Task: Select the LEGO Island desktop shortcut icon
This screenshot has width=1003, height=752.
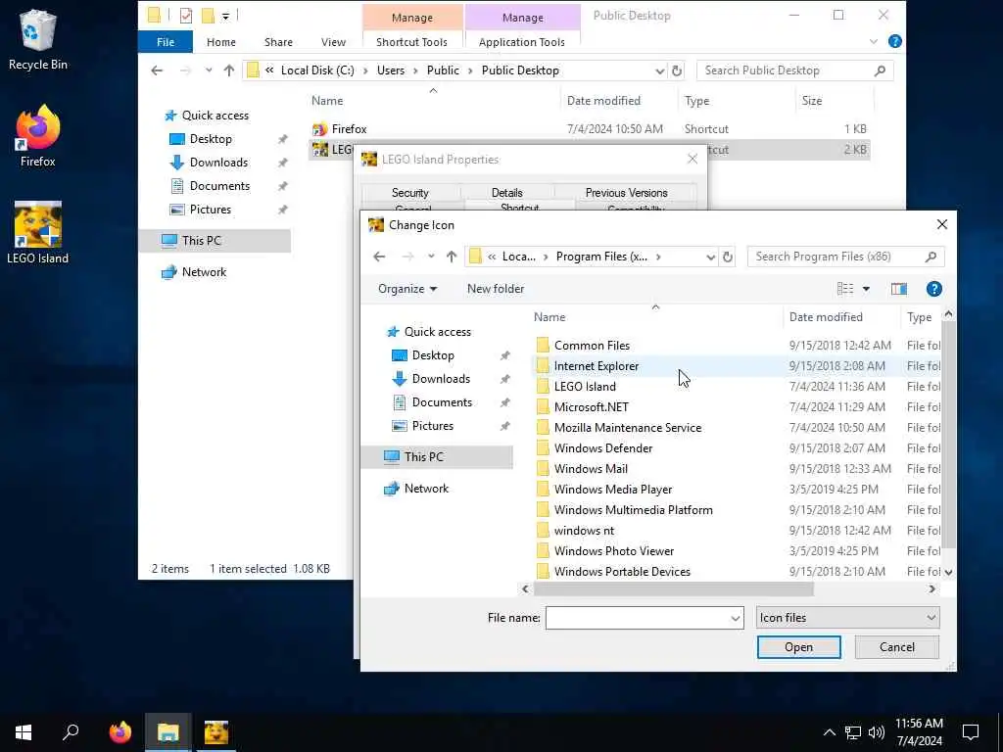Action: pyautogui.click(x=38, y=233)
